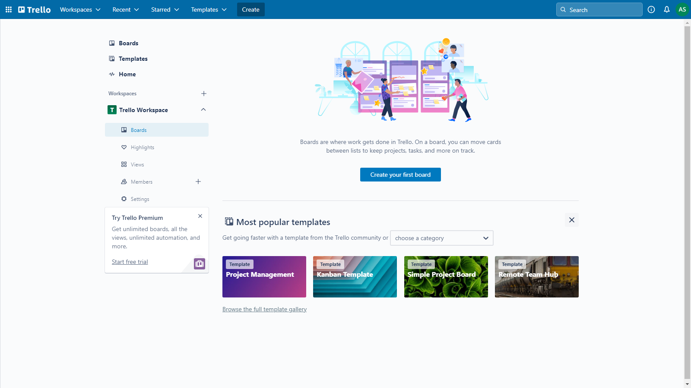The image size is (691, 388).
Task: Select Boards under Trello Workspace
Action: click(157, 130)
